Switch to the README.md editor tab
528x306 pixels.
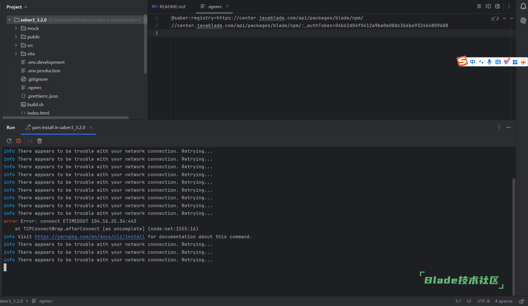[x=169, y=6]
